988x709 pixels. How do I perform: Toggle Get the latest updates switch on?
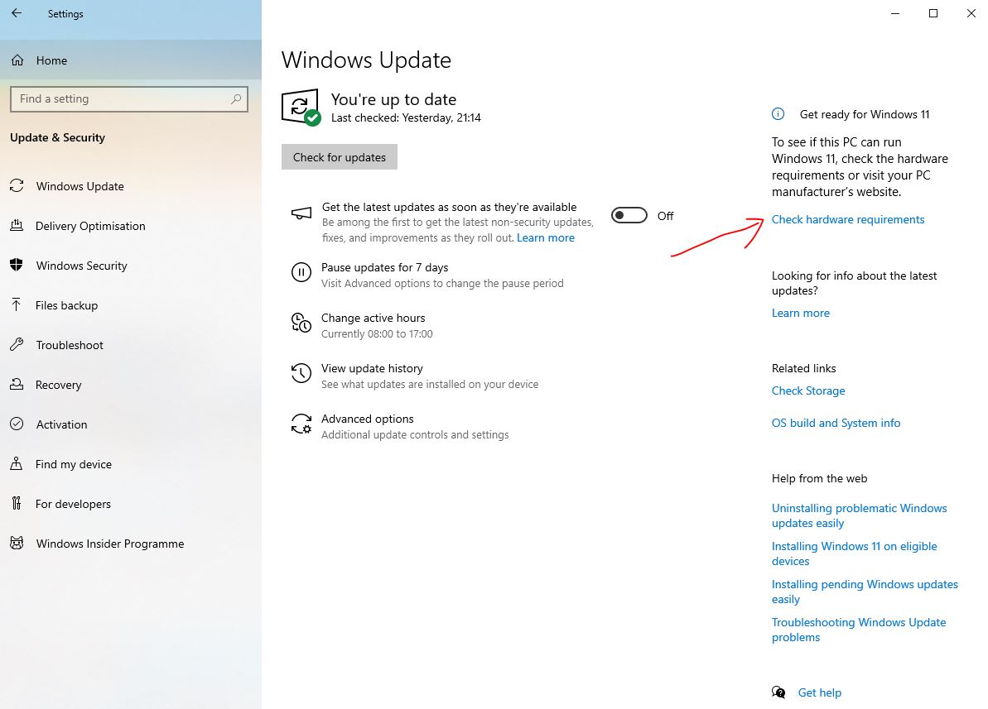(x=629, y=215)
